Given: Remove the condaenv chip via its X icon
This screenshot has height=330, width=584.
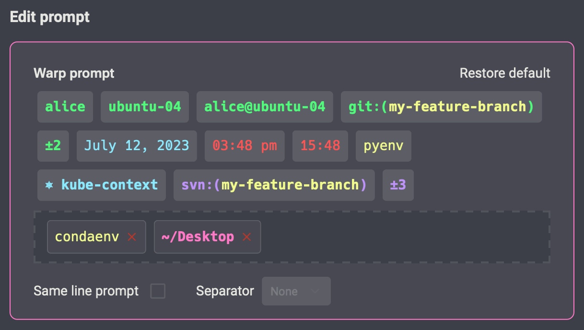Looking at the screenshot, I should (x=132, y=237).
